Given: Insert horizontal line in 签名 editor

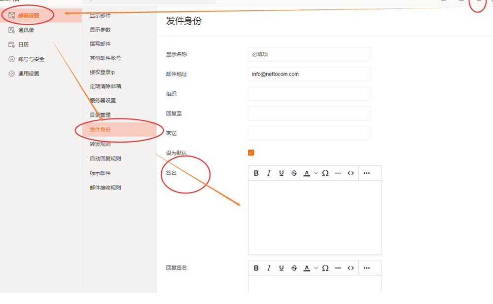Looking at the screenshot, I should tap(338, 173).
